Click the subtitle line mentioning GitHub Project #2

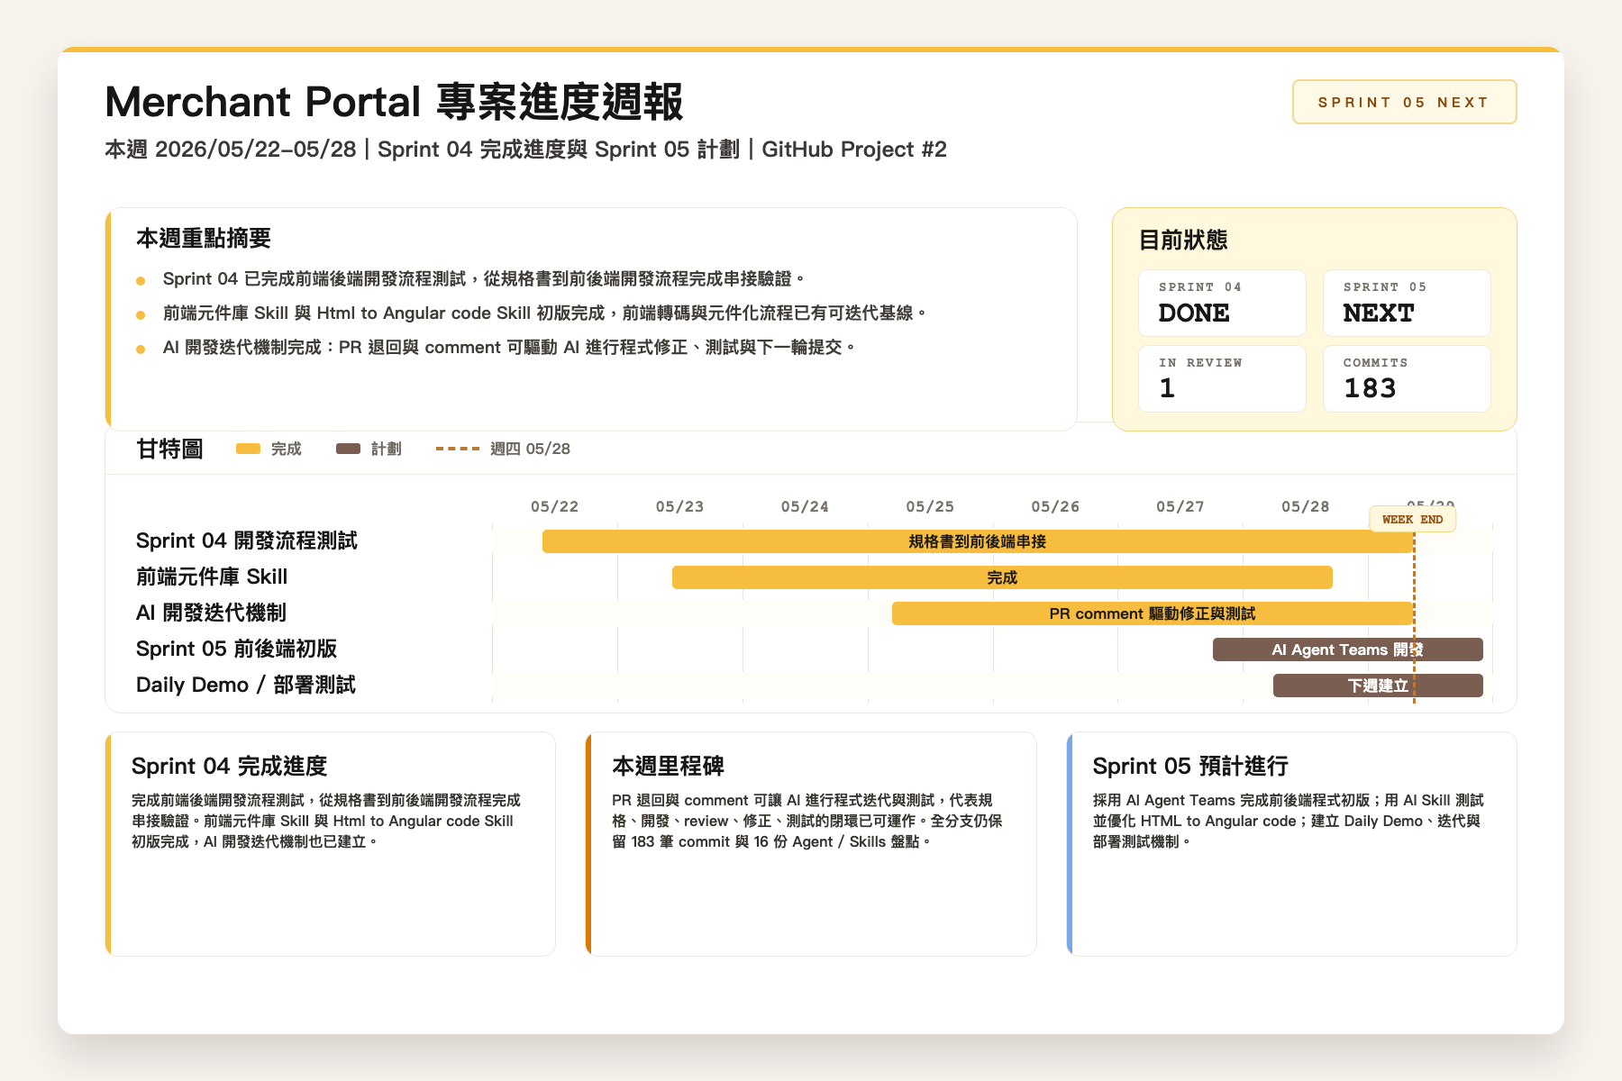tap(525, 149)
